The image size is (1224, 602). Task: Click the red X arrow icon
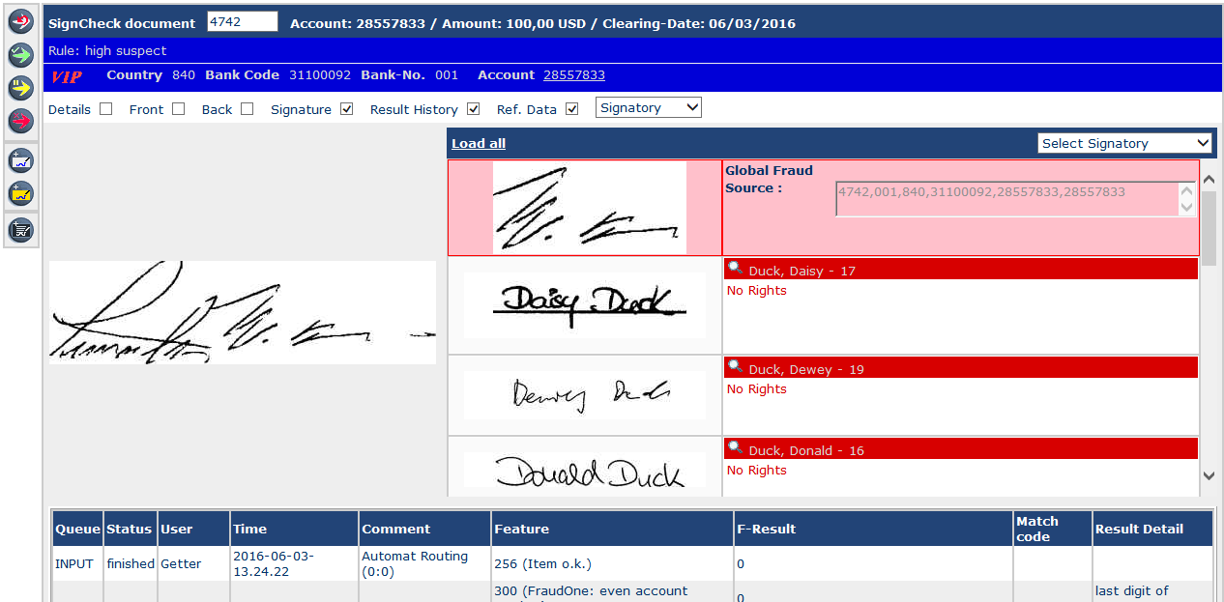click(21, 121)
